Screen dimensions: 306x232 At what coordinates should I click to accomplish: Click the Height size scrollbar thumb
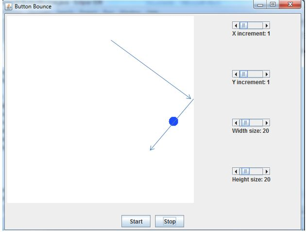[x=245, y=171]
